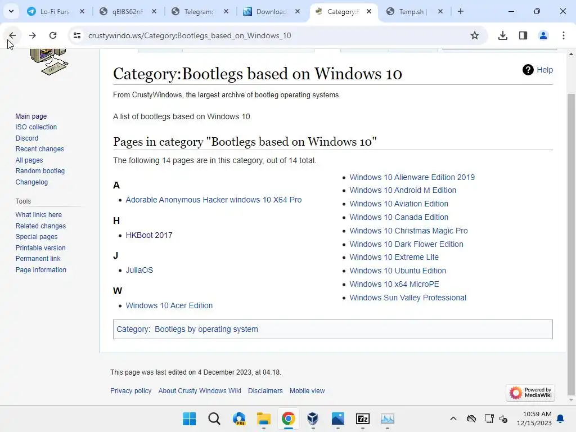The image size is (576, 432).
Task: Switch to Mobile view
Action: point(307,391)
